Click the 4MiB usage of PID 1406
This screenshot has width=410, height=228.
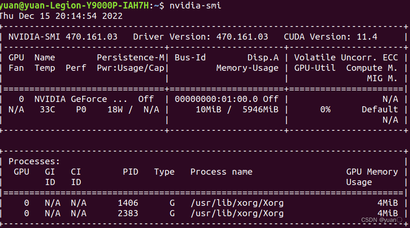[387, 203]
